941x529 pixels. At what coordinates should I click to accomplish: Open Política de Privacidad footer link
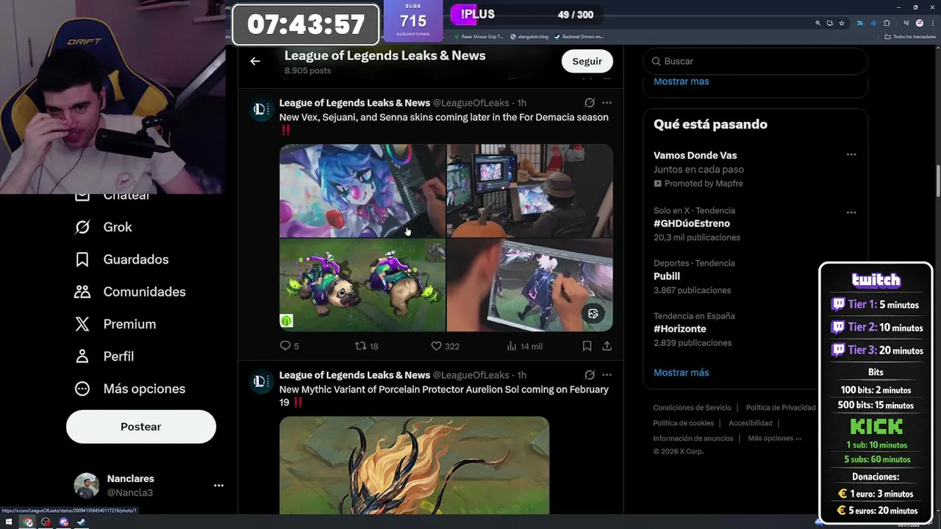click(781, 408)
